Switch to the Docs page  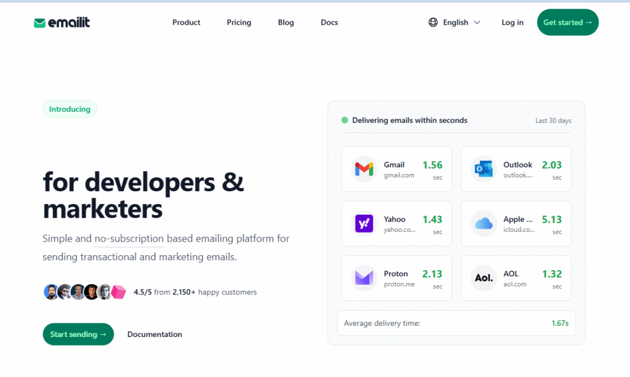(x=329, y=23)
